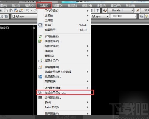Click the Copy toolbar icon
The width and height of the screenshot is (149, 119).
6,10
